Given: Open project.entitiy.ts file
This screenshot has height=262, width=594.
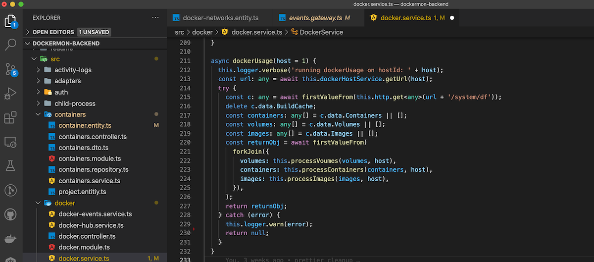Looking at the screenshot, I should (x=82, y=192).
